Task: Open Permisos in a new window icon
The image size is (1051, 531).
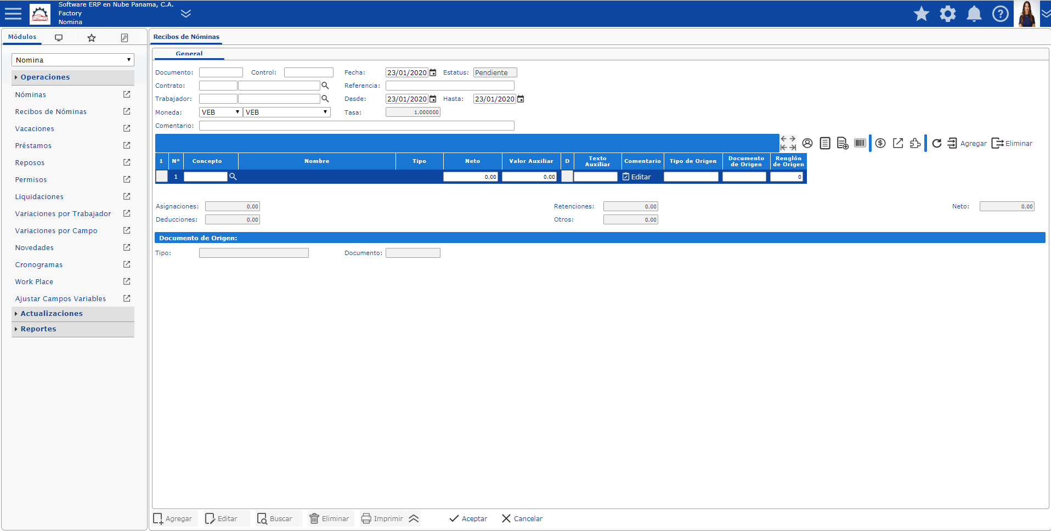Action: point(127,179)
